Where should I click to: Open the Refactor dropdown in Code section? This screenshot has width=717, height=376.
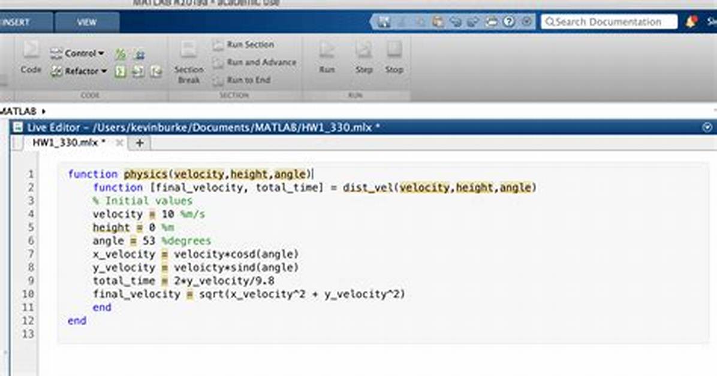pyautogui.click(x=79, y=71)
